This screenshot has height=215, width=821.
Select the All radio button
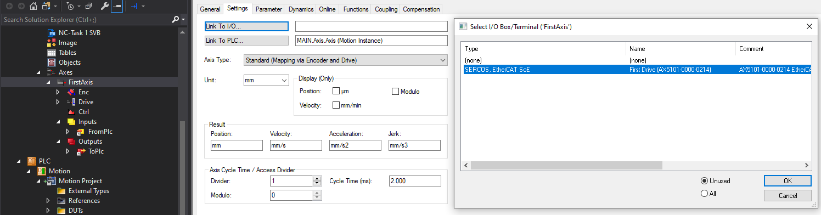704,193
